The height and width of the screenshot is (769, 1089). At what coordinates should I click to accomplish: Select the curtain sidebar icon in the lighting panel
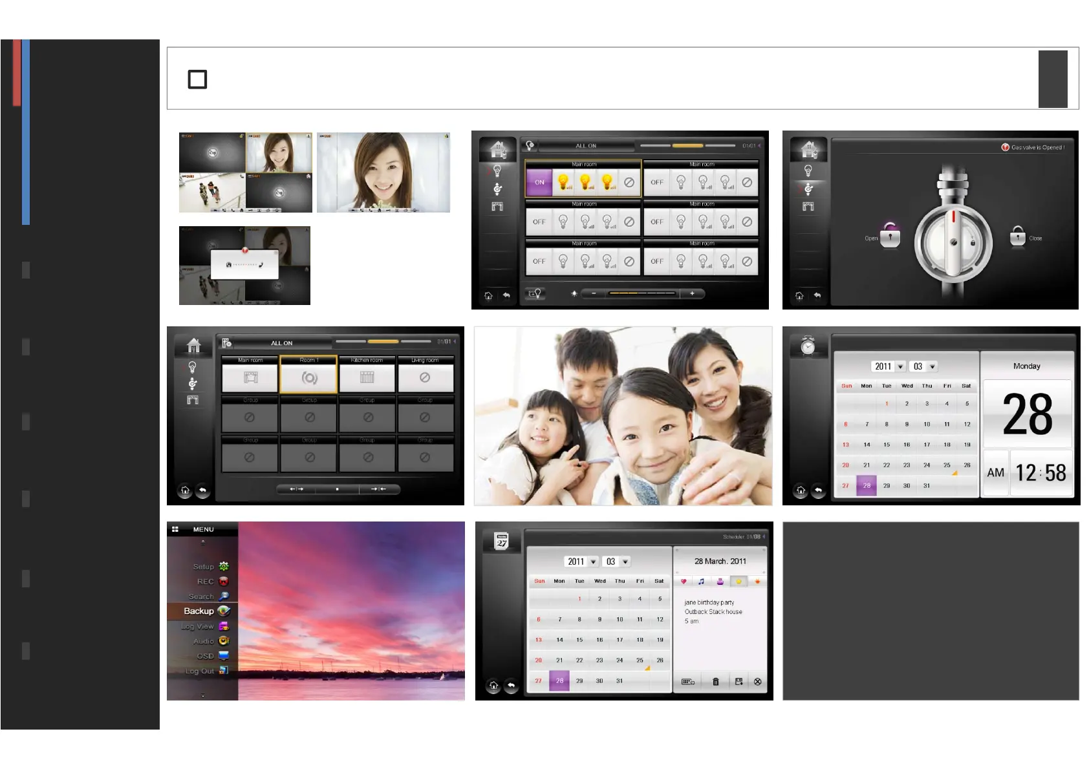coord(497,207)
